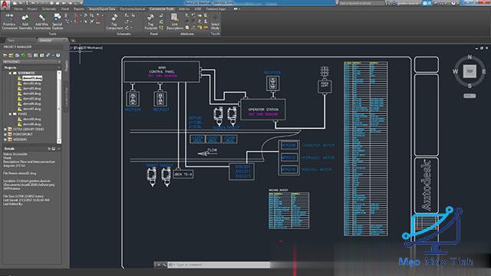The height and width of the screenshot is (276, 491).
Task: Click the 2D Wireframe visual style control
Action: pos(93,48)
